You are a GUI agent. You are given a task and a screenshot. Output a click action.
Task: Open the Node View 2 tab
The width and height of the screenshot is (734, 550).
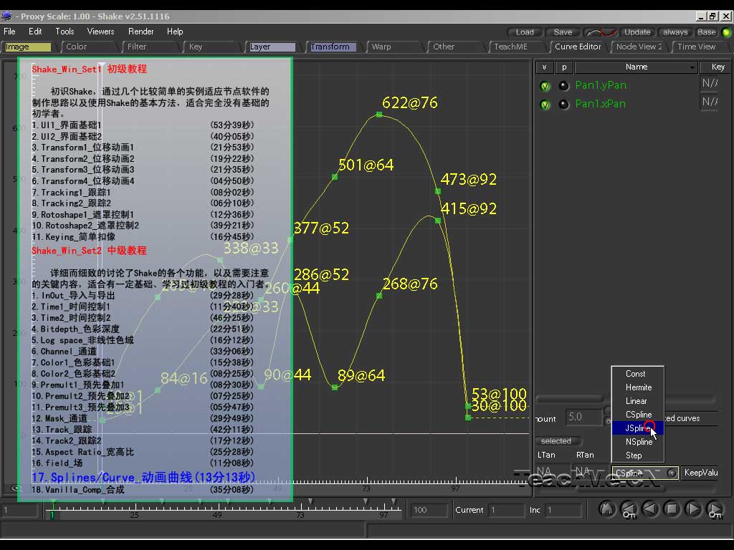click(x=639, y=47)
